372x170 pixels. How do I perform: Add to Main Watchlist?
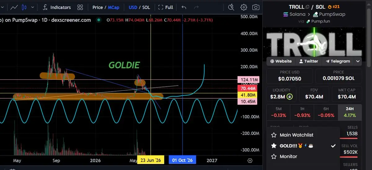[303, 135]
